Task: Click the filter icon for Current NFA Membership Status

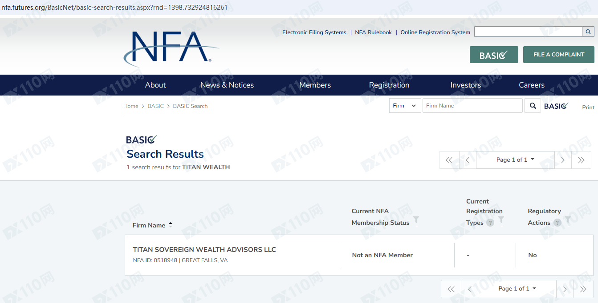Action: 416,220
